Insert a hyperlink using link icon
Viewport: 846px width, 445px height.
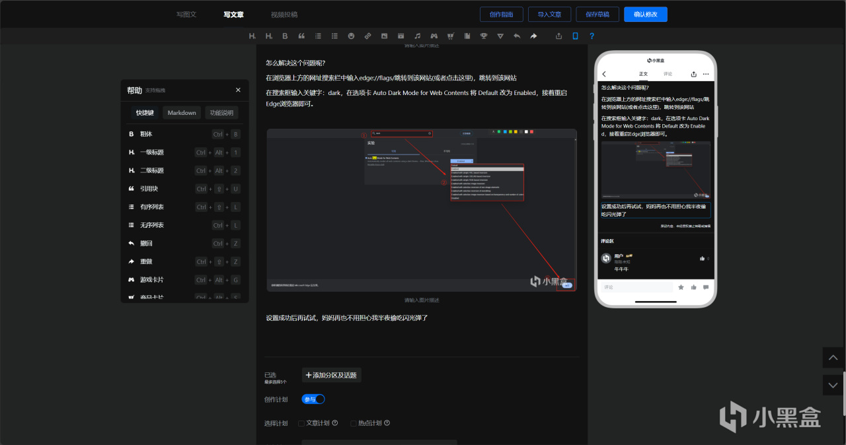(367, 36)
